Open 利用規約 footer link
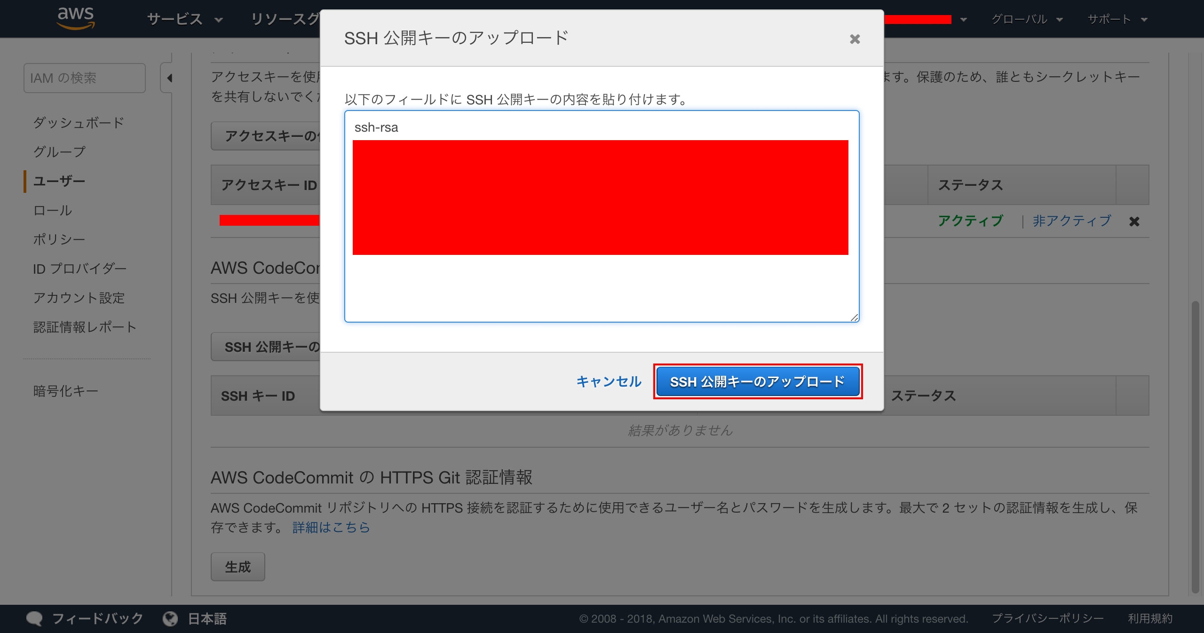Viewport: 1204px width, 633px height. (1150, 618)
